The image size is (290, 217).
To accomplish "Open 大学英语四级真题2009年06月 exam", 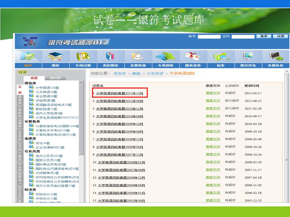I will click(x=120, y=132).
